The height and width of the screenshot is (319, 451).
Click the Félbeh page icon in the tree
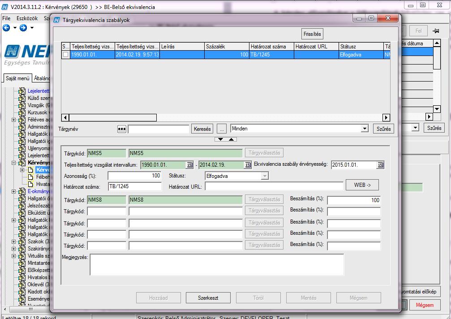[x=30, y=177]
